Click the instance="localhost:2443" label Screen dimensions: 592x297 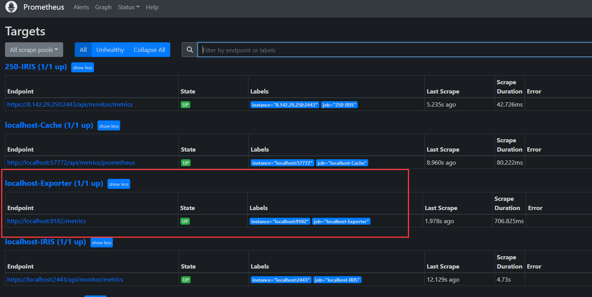click(281, 280)
